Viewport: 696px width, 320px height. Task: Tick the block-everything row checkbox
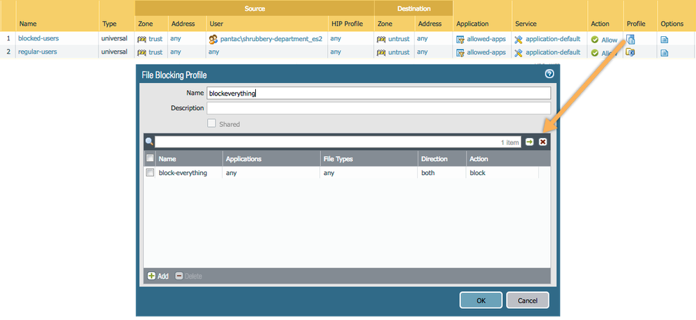[150, 173]
